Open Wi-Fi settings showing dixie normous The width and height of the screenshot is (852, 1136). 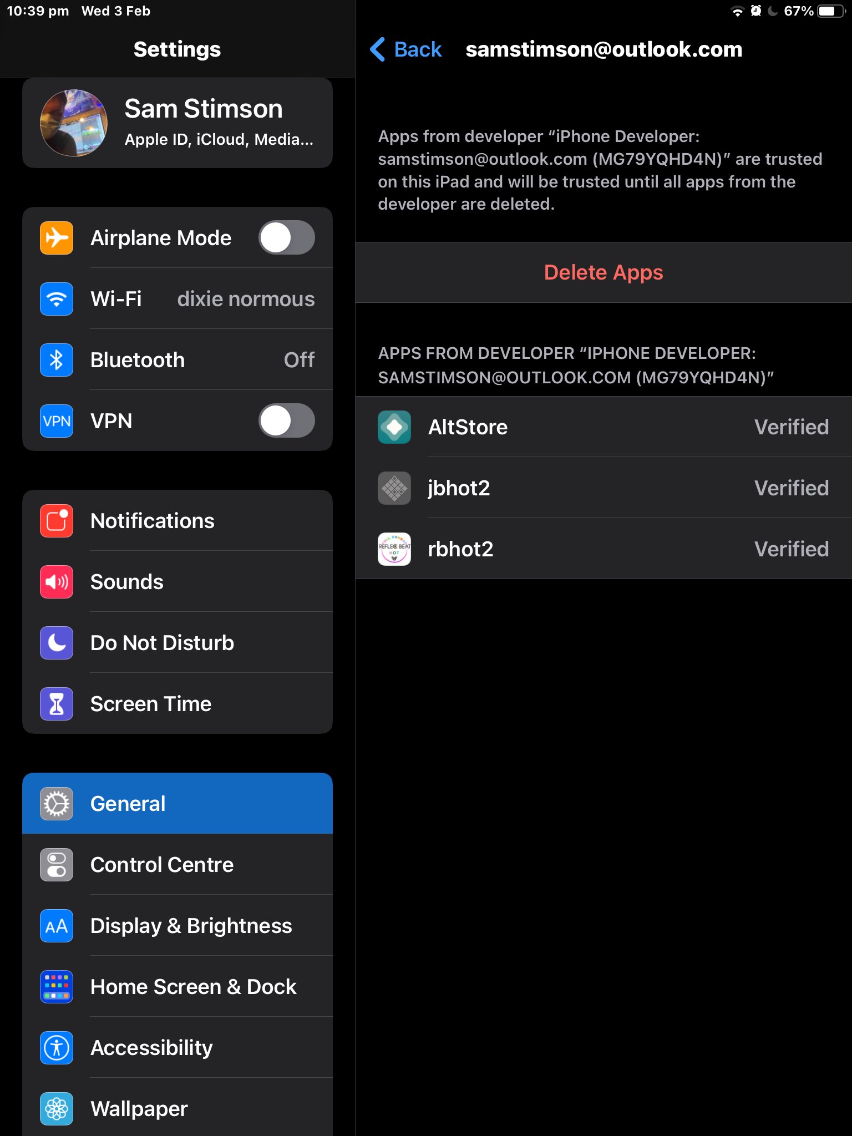(177, 299)
